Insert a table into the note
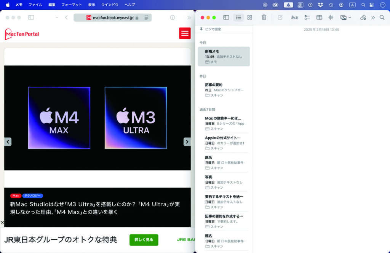 click(x=319, y=18)
